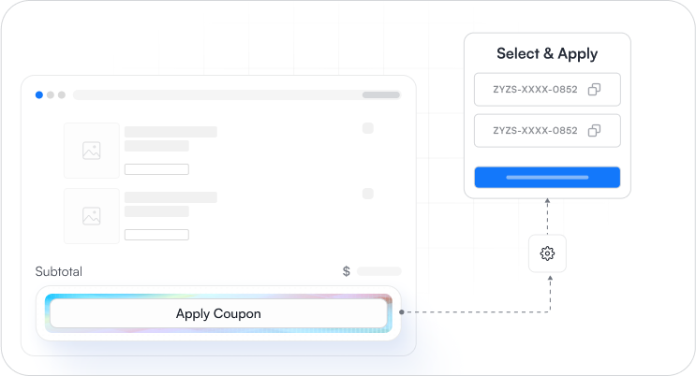Click the blue dot in window header
This screenshot has width=696, height=376.
39,94
